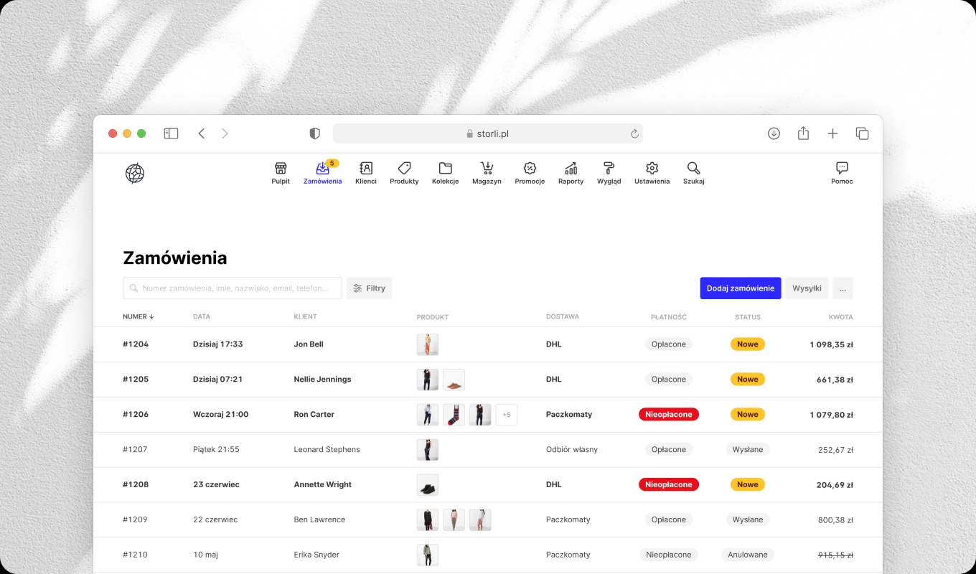This screenshot has width=976, height=574.
Task: Click the privacy shield icon
Action: coord(314,133)
